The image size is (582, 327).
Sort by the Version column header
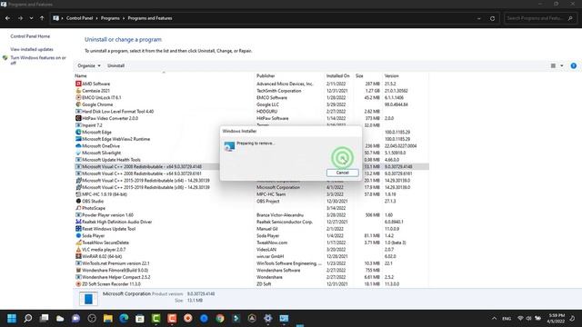click(x=391, y=75)
